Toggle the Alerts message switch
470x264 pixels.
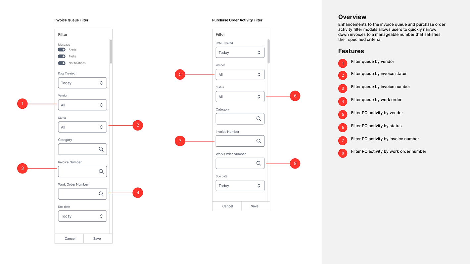pyautogui.click(x=62, y=50)
